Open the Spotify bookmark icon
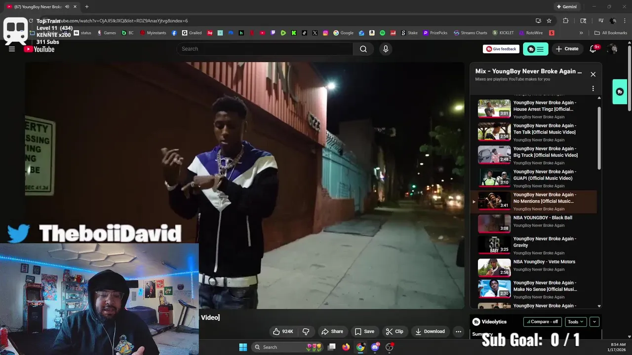The width and height of the screenshot is (632, 355). coord(383,33)
